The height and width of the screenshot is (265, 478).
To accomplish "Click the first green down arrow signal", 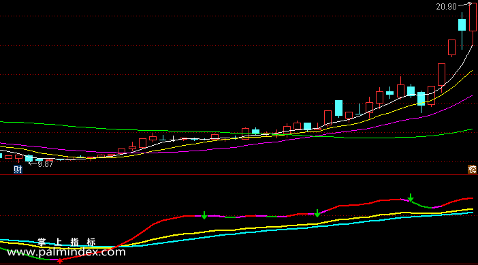I will pyautogui.click(x=204, y=215).
